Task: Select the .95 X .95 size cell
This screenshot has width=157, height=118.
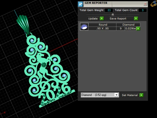Action: (x=102, y=29)
